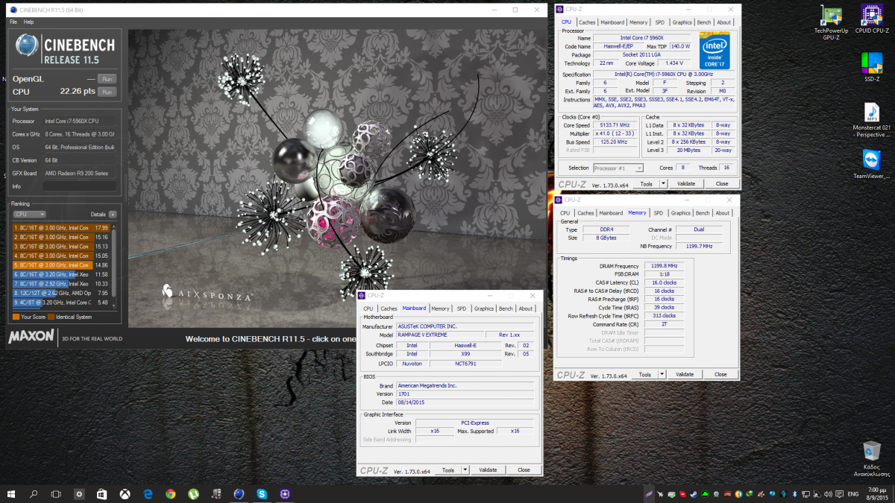This screenshot has height=503, width=895.
Task: Click Validate in the CPU tab window
Action: point(686,184)
